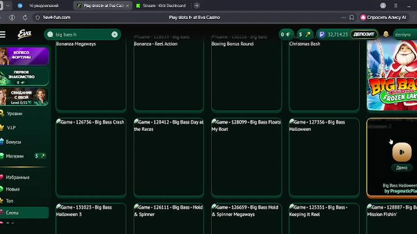Click the 1ev4-fun.com address bar

(57, 17)
